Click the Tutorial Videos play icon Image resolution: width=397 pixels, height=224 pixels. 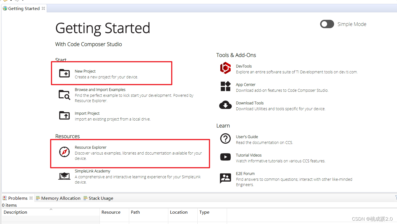coord(225,157)
